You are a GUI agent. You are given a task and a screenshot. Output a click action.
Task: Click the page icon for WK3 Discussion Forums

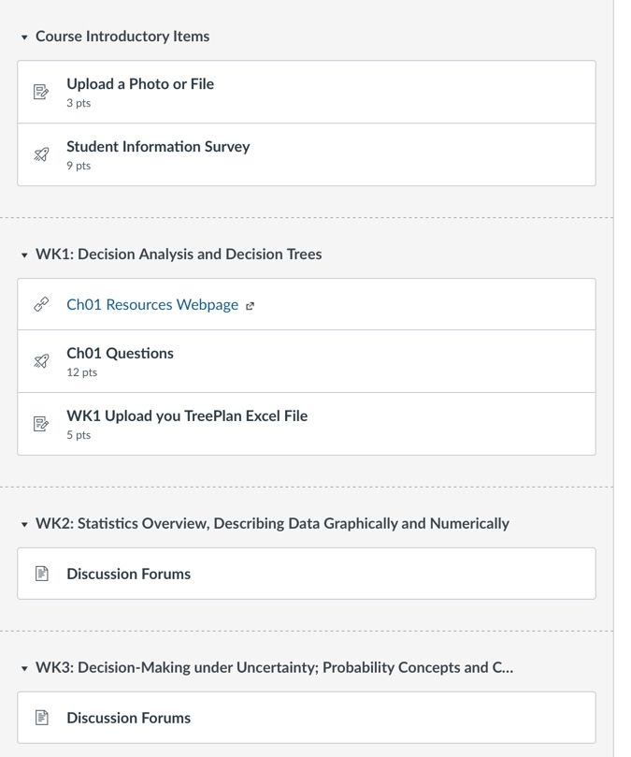[42, 718]
